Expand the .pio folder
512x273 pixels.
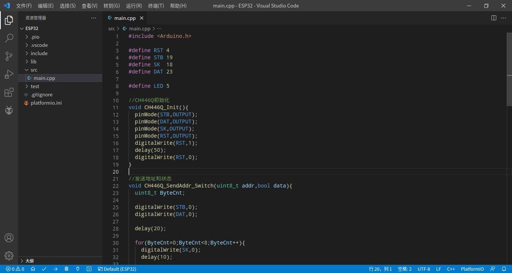tap(60, 37)
